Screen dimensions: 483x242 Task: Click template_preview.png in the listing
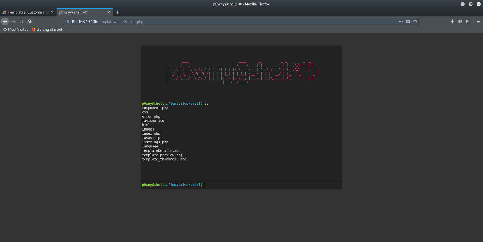point(162,155)
